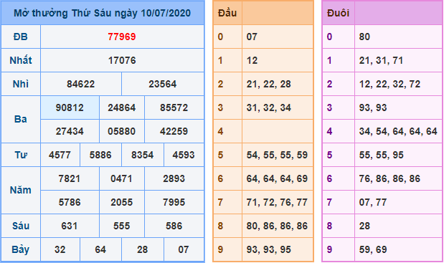Select fourth prize number 4577

(60, 155)
